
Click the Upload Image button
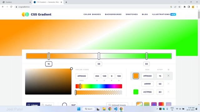tap(117, 105)
